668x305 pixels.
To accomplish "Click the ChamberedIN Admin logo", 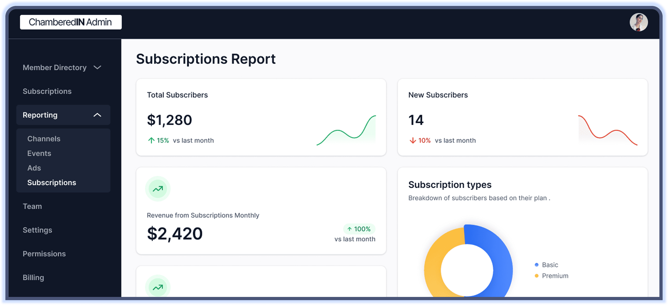I will [71, 22].
